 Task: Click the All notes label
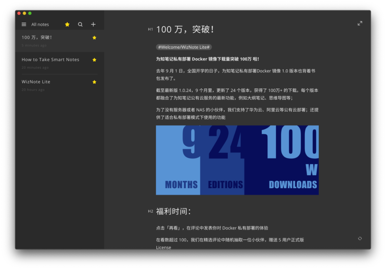(x=40, y=24)
